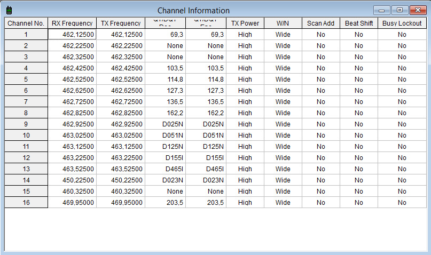Toggle Scan Add for channel 2

click(321, 46)
